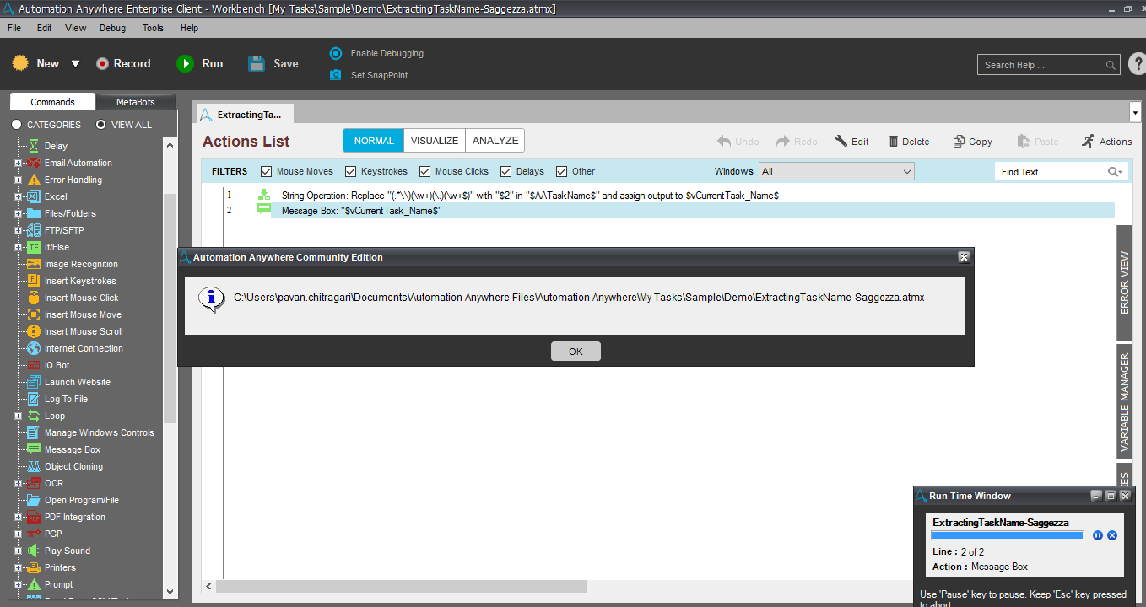Viewport: 1146px width, 607px height.
Task: Click OK in the message dialog
Action: 576,352
